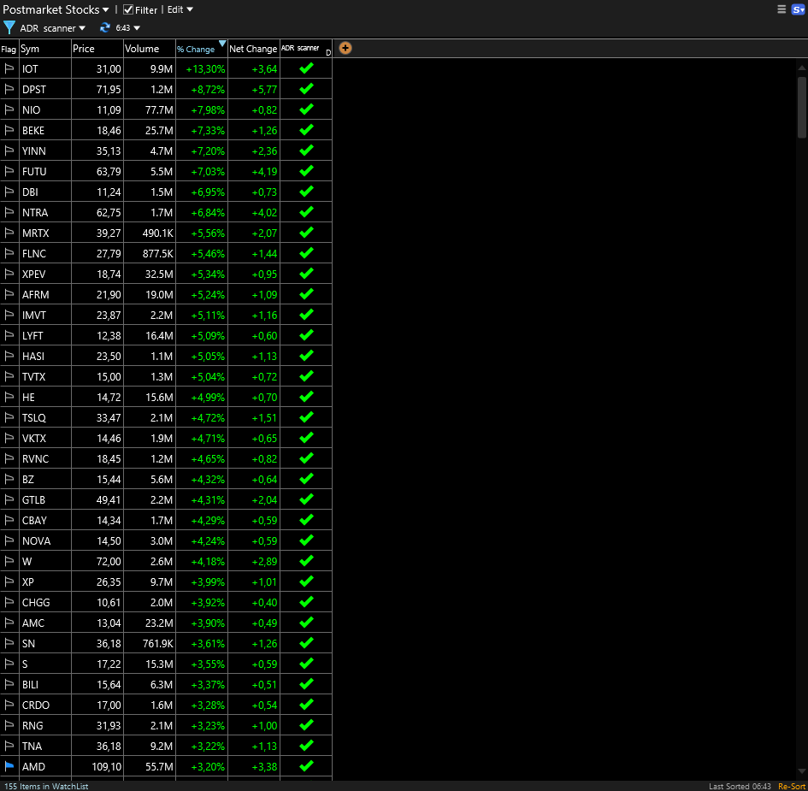This screenshot has width=808, height=791.
Task: Open the hamburger menu at top right
Action: point(781,9)
